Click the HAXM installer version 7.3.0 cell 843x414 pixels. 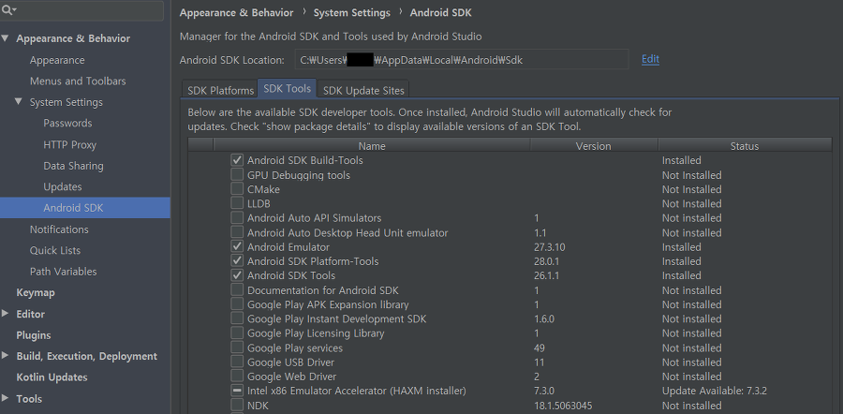544,391
